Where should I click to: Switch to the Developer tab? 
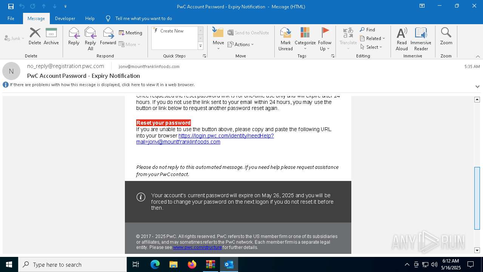pyautogui.click(x=65, y=19)
